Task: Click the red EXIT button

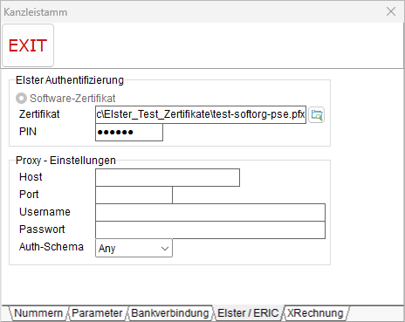Action: pyautogui.click(x=28, y=45)
